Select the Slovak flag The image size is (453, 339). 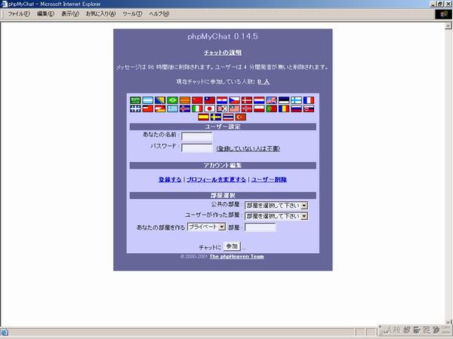309,108
